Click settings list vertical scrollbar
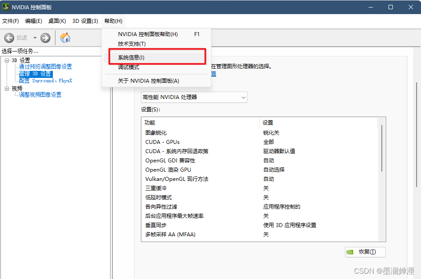 click(381, 148)
